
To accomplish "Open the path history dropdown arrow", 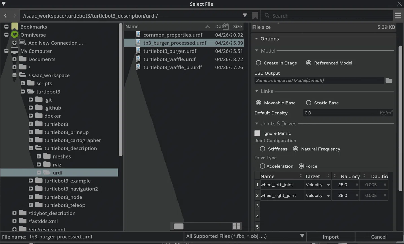I will pyautogui.click(x=245, y=15).
